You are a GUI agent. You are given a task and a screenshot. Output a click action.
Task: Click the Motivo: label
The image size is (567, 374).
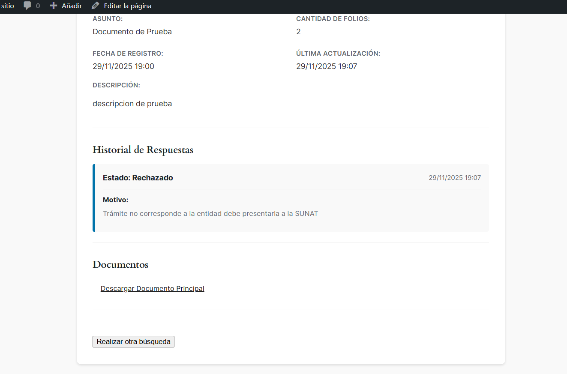coord(116,200)
